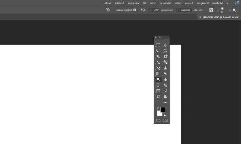Open the Filtro menu
This screenshot has width=241, height=144.
[x=153, y=3]
